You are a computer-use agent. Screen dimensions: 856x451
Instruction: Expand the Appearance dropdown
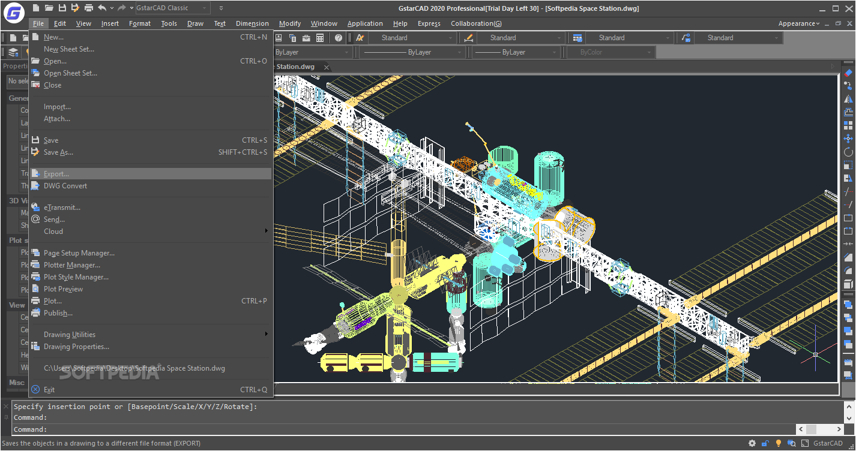point(799,23)
